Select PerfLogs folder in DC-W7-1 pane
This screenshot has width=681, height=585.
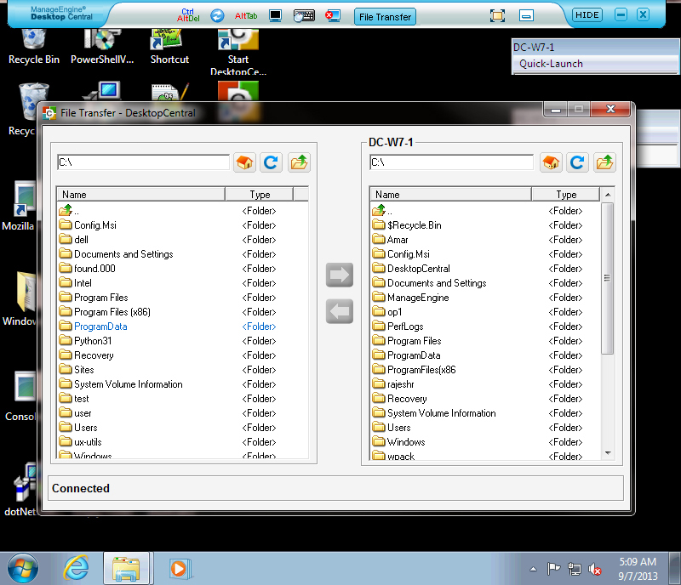(x=485, y=327)
